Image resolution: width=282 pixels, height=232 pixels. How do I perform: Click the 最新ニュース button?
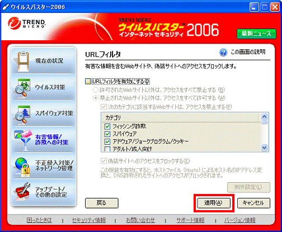pyautogui.click(x=256, y=34)
